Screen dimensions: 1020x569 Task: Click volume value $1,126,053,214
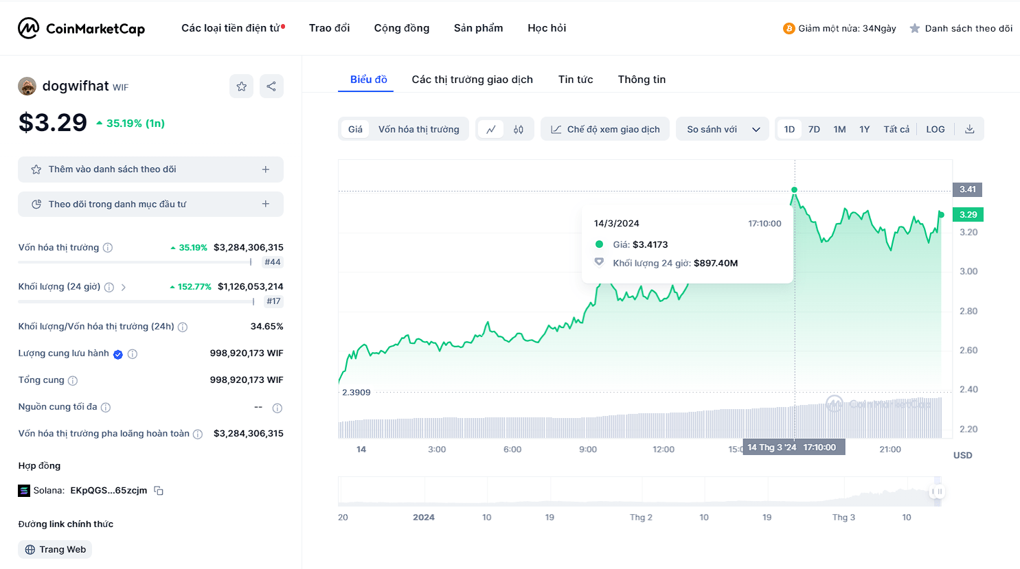251,287
